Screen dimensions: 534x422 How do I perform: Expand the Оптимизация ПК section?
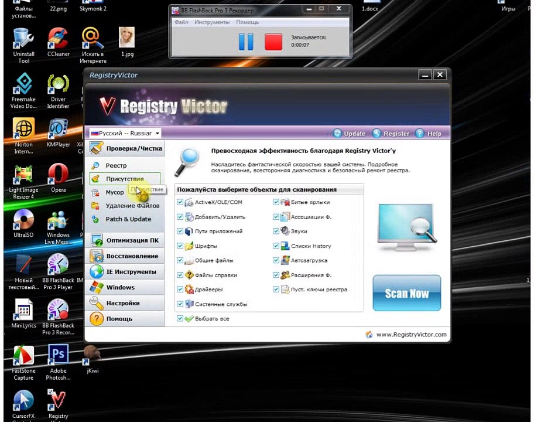pyautogui.click(x=125, y=240)
